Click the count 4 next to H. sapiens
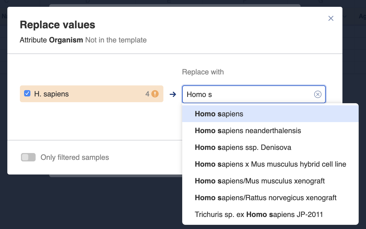Screen dimensions: 366x229 [x=147, y=94]
